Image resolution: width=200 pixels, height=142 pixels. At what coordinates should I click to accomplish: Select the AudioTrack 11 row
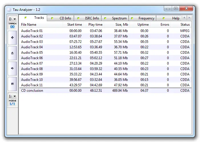point(105,85)
